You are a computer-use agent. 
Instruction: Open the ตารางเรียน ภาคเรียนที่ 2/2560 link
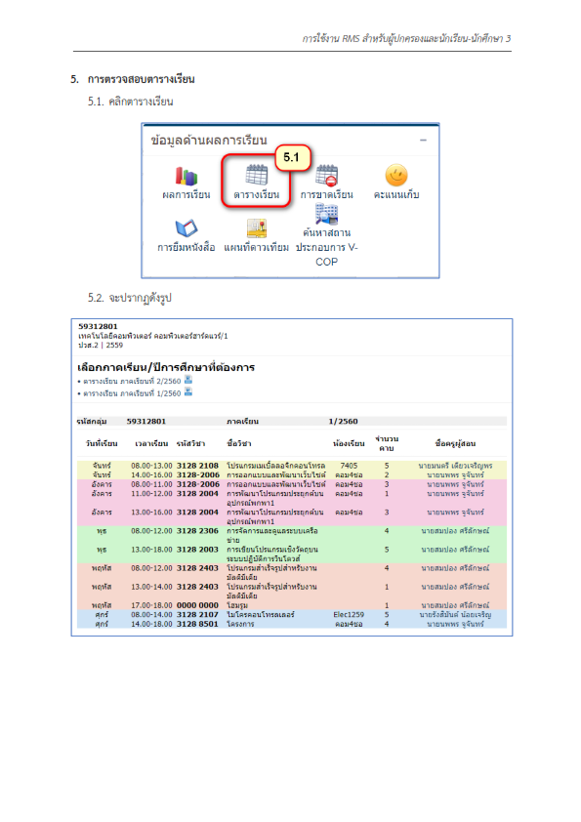tap(132, 381)
